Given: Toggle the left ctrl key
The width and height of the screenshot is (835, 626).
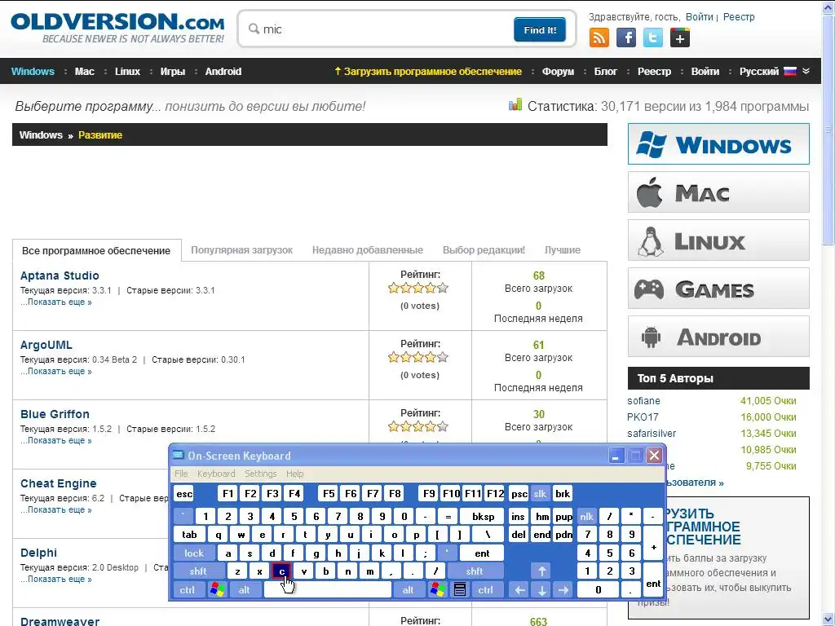Looking at the screenshot, I should pyautogui.click(x=187, y=590).
